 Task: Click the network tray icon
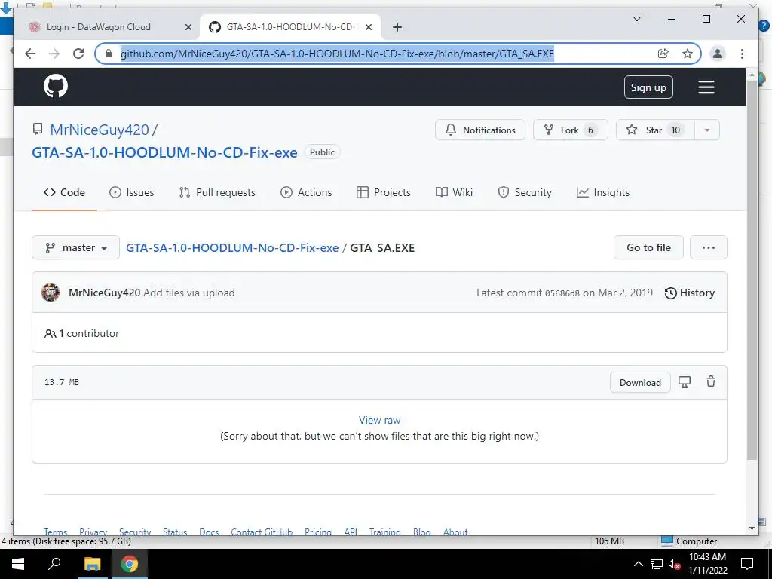pos(657,564)
